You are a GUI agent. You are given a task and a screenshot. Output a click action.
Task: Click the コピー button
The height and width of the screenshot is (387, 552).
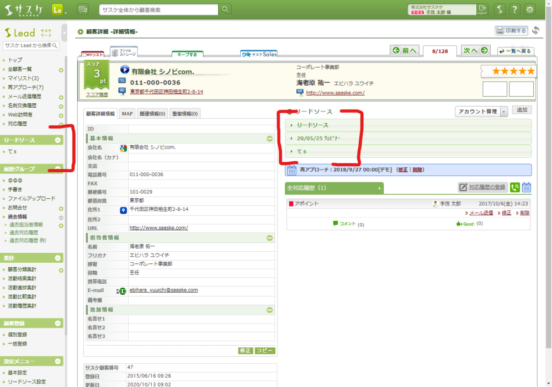[265, 351]
